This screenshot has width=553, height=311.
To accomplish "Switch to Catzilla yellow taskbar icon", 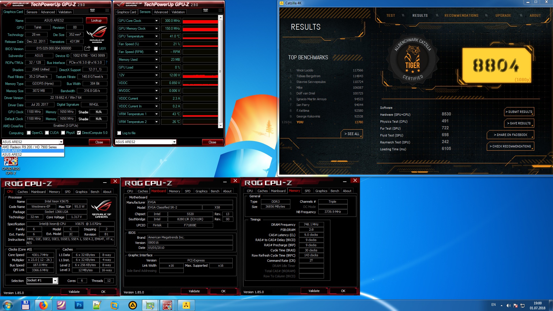I will tap(186, 305).
